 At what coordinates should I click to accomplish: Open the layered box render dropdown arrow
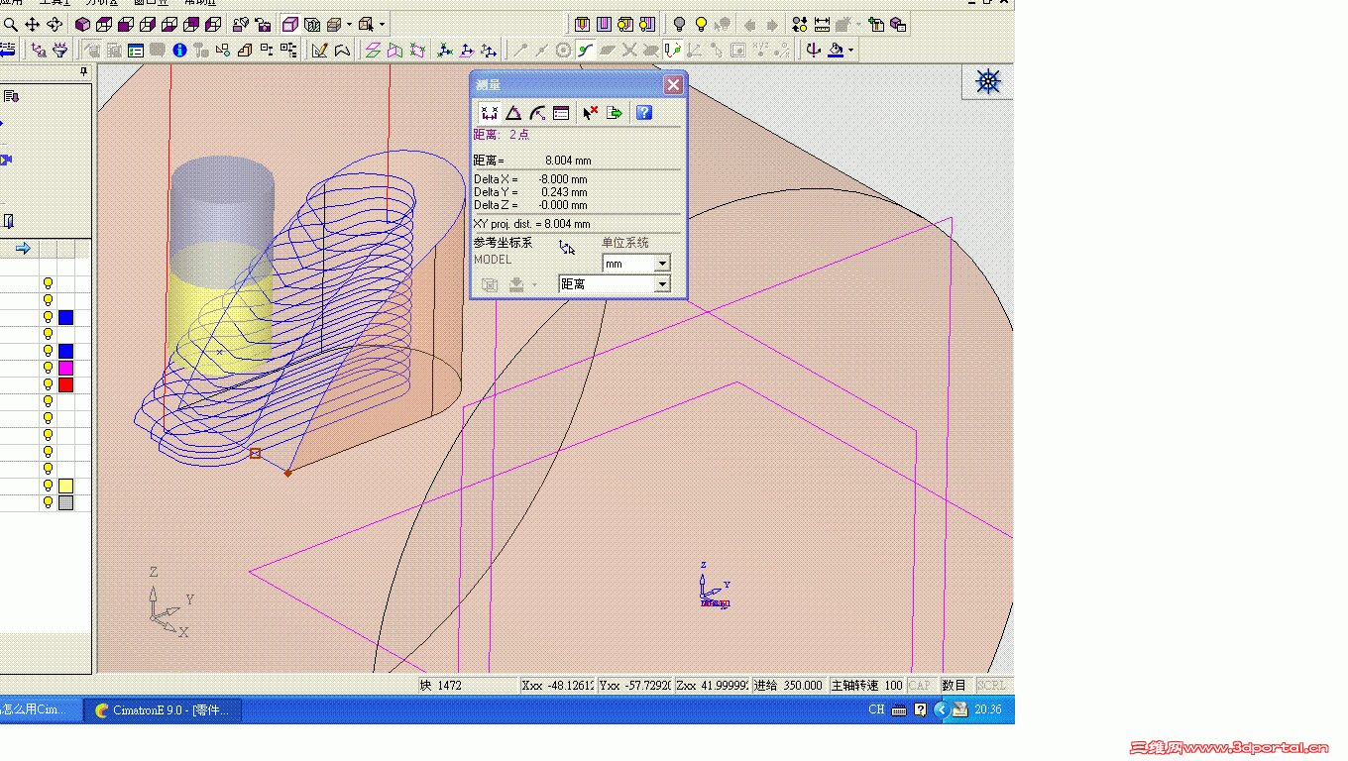(x=349, y=24)
